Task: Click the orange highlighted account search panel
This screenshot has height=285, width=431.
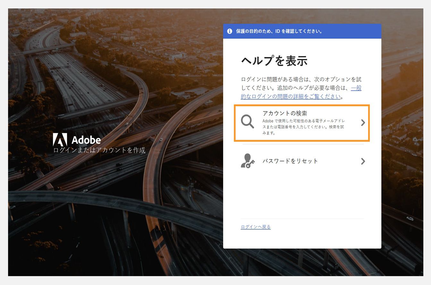Action: 302,123
